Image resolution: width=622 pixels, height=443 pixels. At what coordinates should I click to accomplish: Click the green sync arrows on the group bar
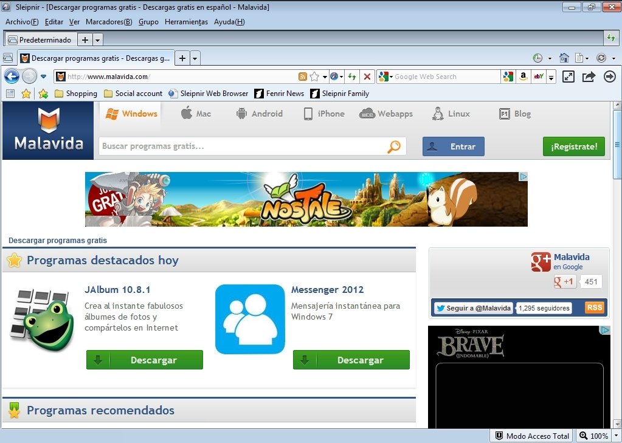pyautogui.click(x=611, y=38)
